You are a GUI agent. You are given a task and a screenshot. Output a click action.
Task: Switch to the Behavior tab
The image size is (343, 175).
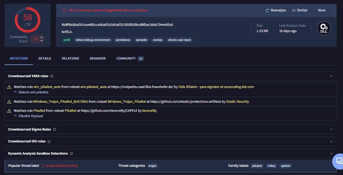pyautogui.click(x=98, y=58)
